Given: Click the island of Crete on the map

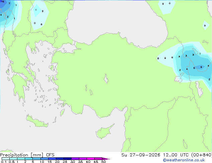Looking at the screenshot, I should [37, 121].
